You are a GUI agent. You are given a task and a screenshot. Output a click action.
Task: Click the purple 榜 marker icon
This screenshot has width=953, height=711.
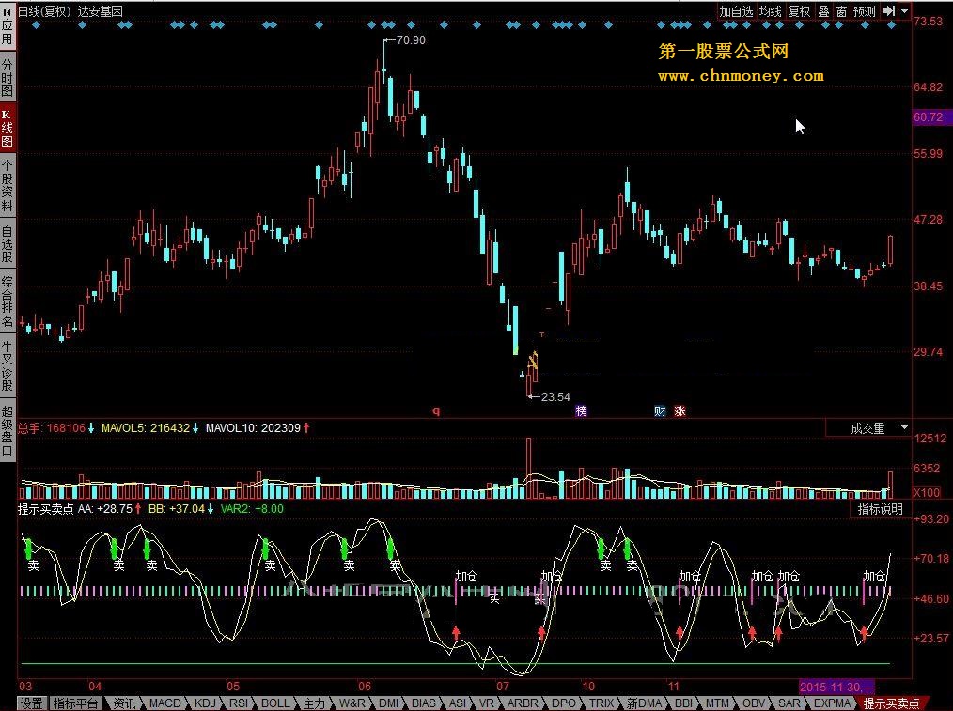582,411
